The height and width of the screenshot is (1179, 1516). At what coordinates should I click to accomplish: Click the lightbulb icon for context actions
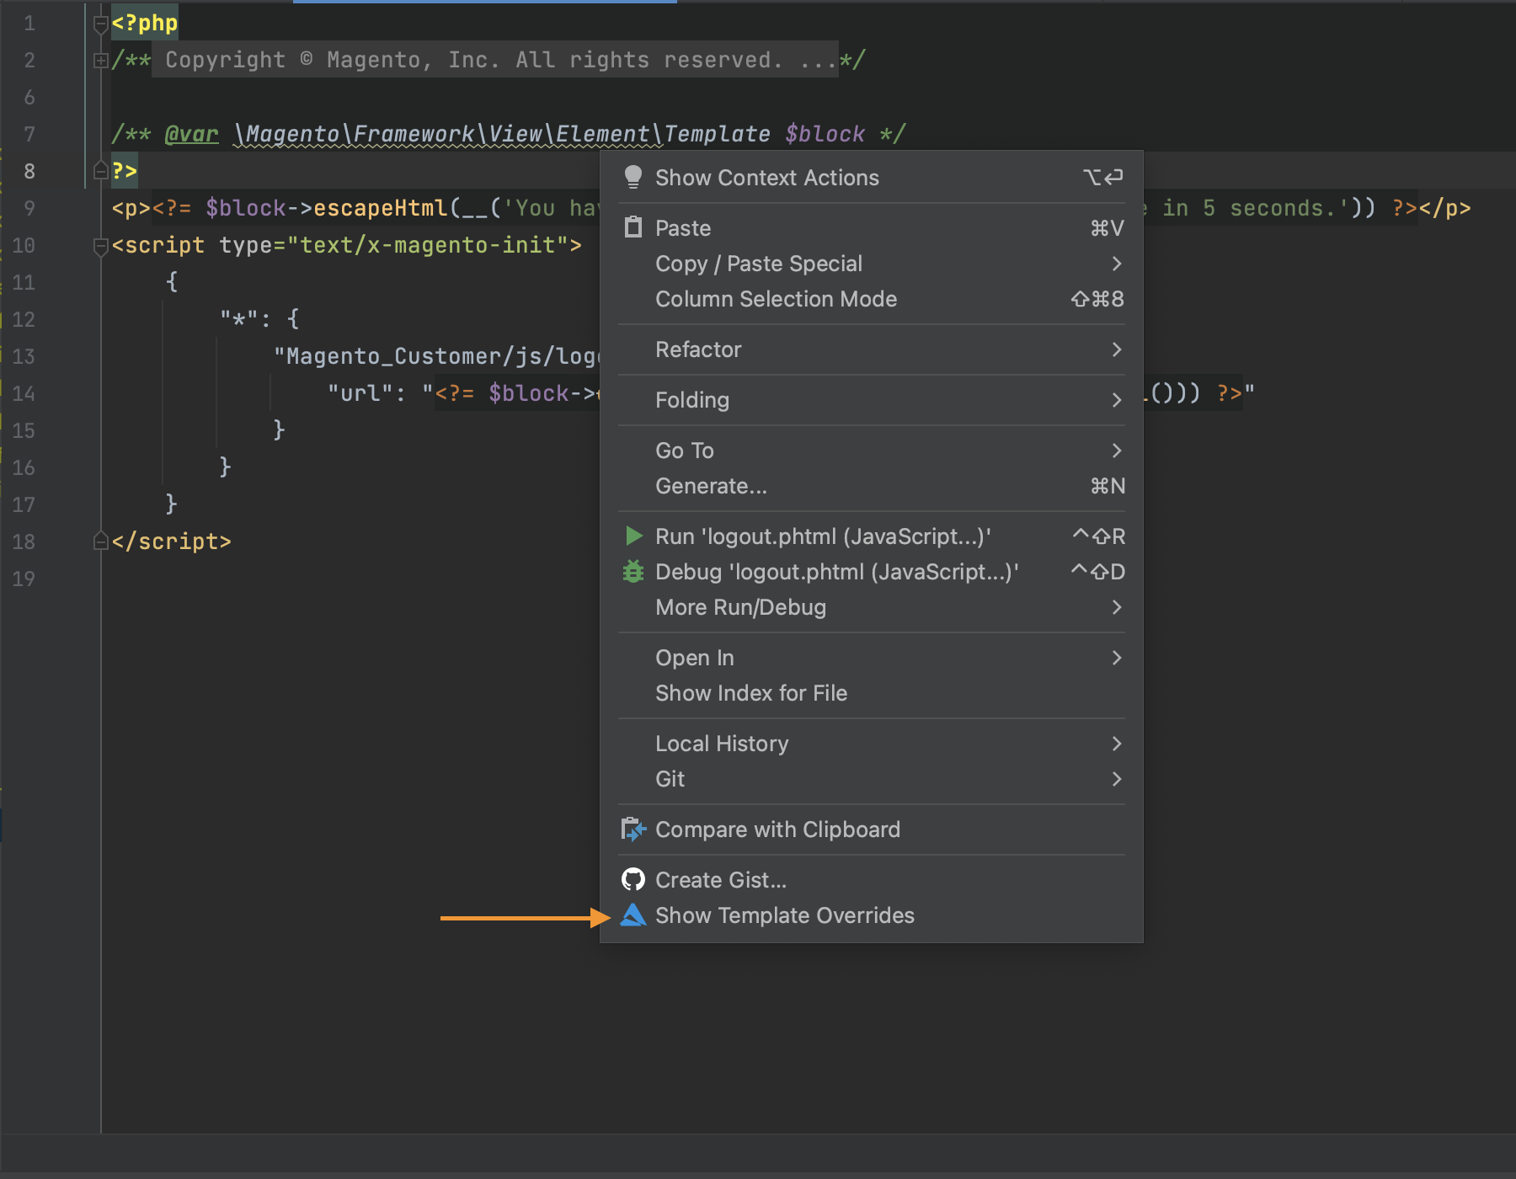[633, 177]
